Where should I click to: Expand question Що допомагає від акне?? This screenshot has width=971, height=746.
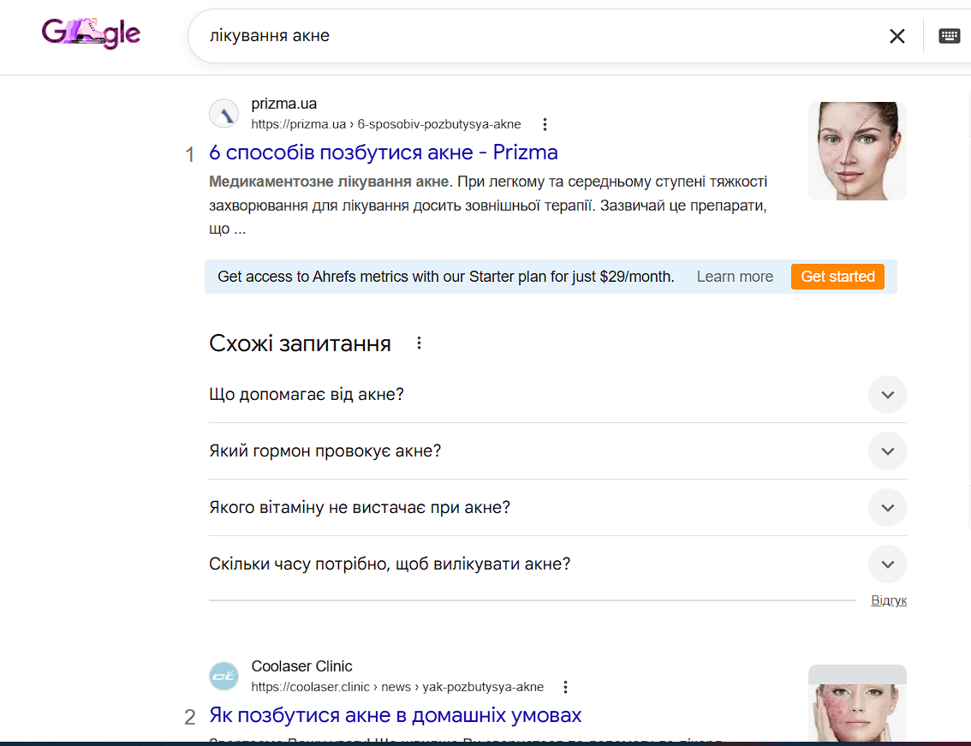887,395
